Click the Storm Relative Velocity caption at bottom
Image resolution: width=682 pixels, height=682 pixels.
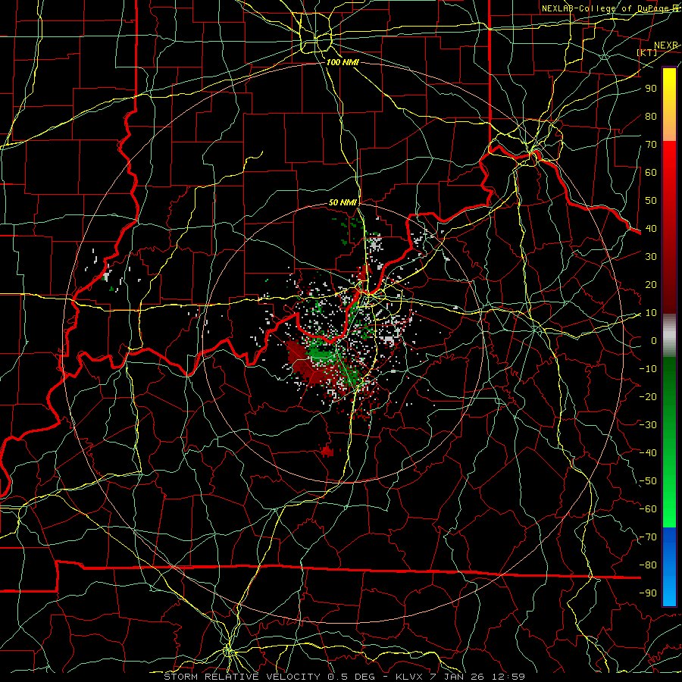(x=344, y=677)
